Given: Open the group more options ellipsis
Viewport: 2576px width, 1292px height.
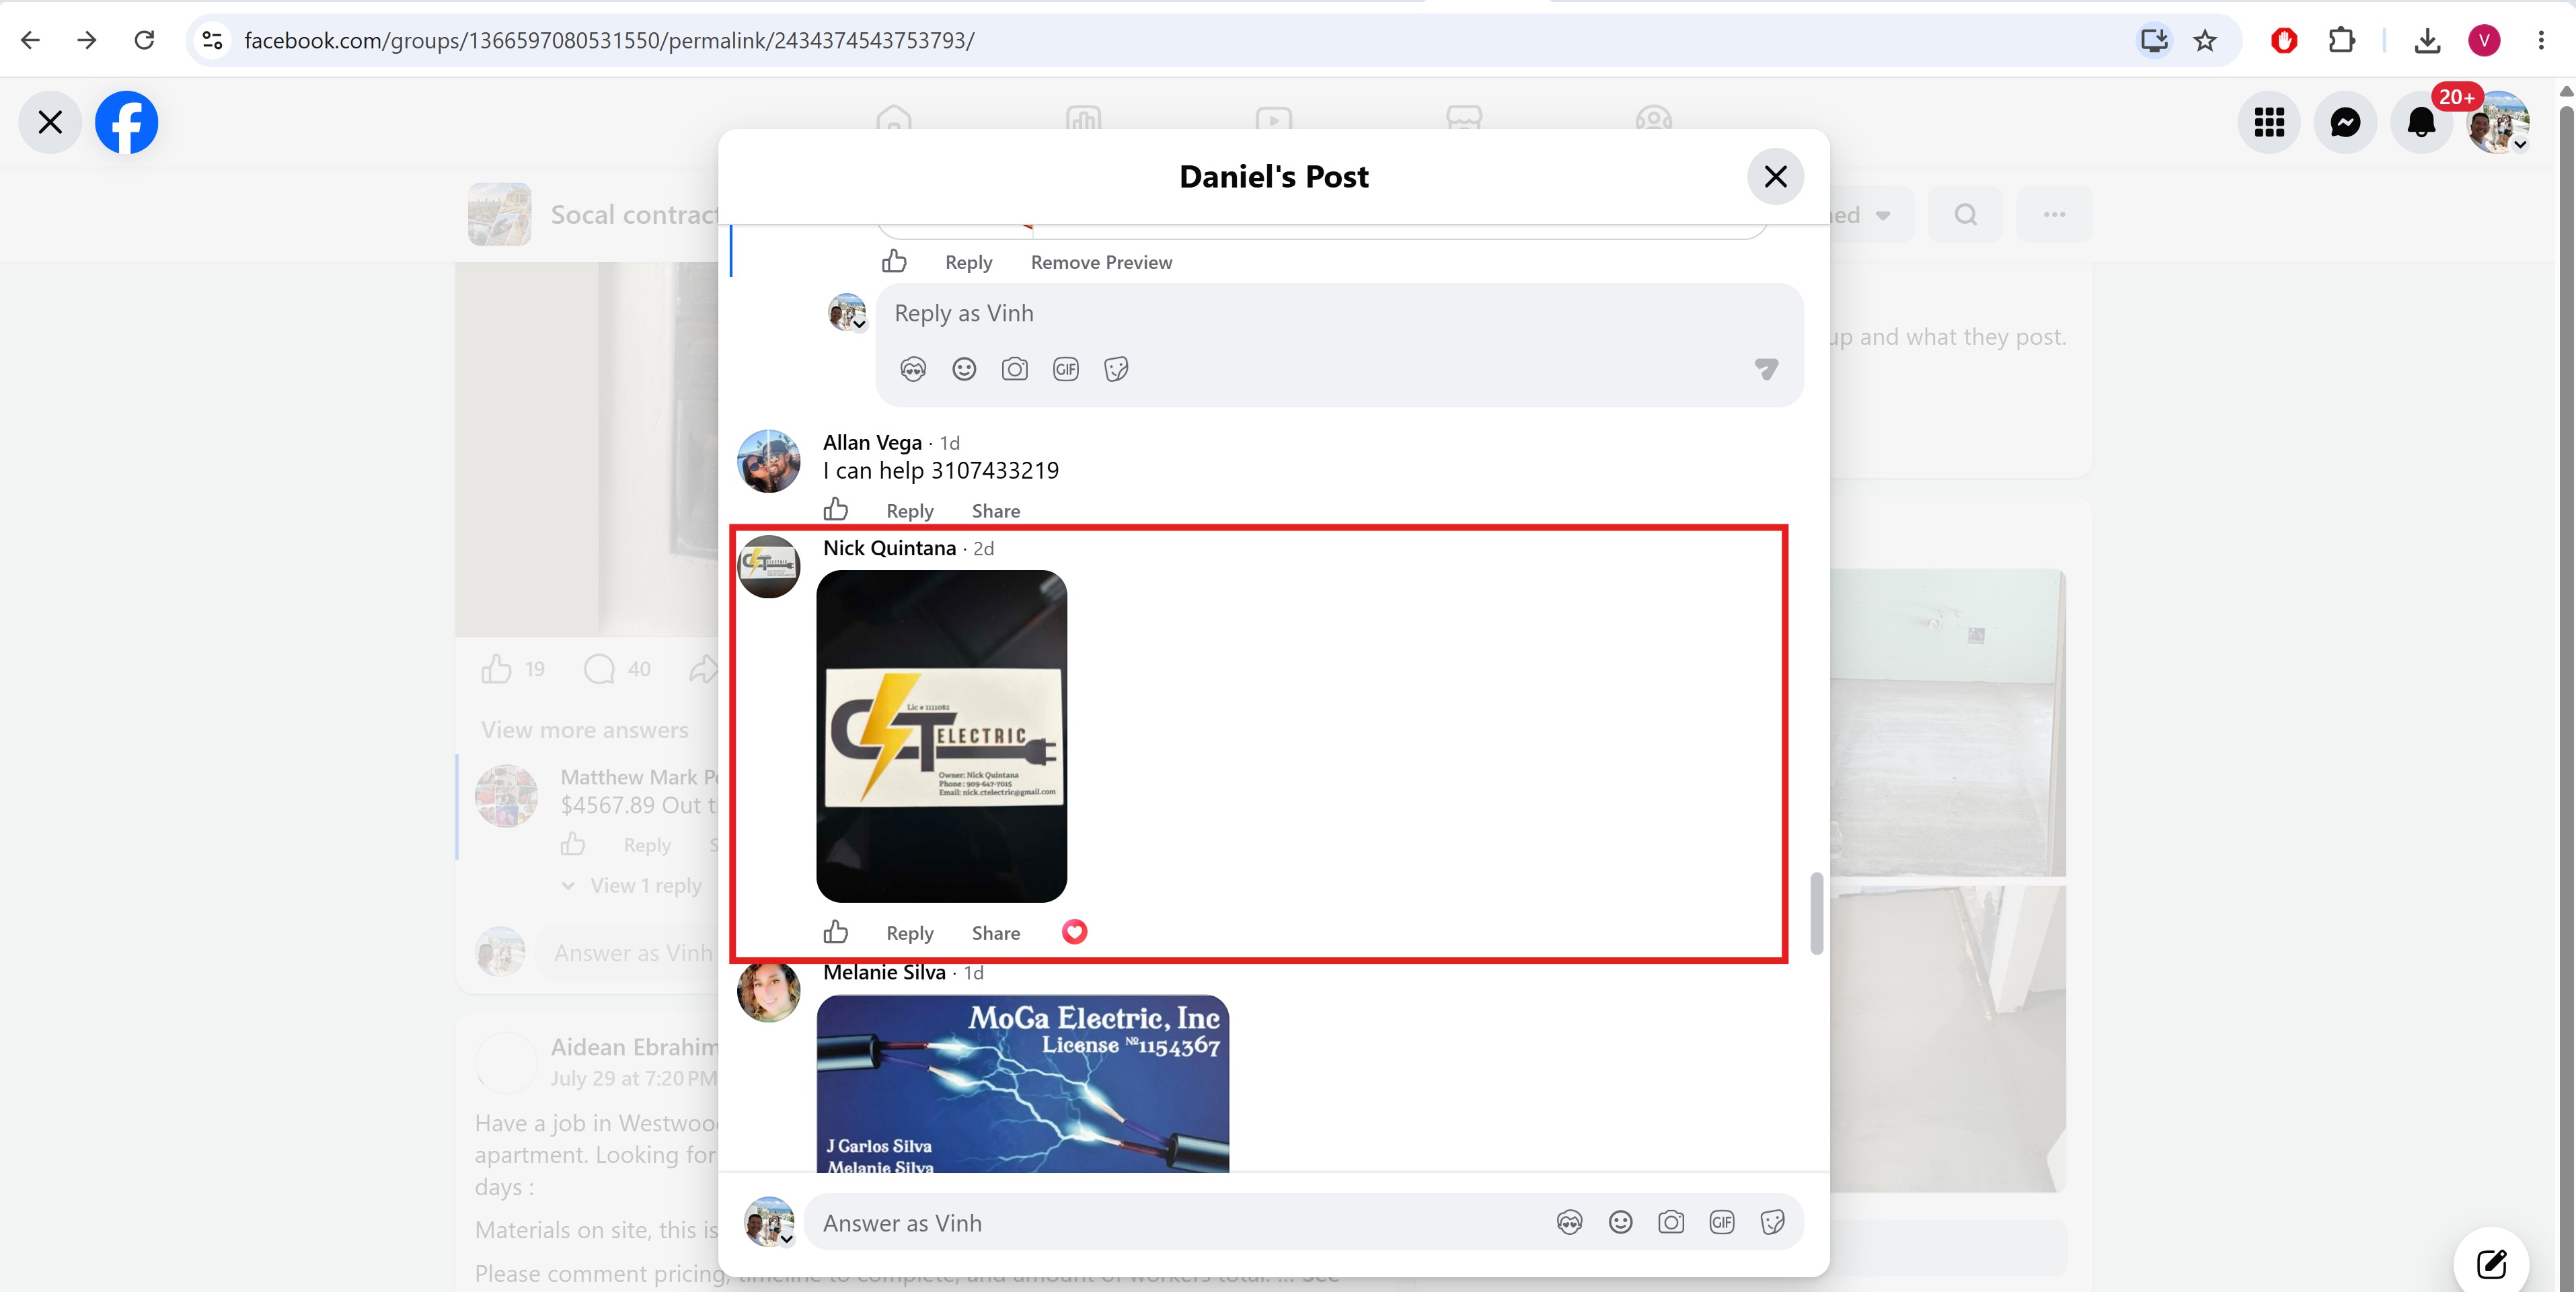Looking at the screenshot, I should (x=2054, y=215).
